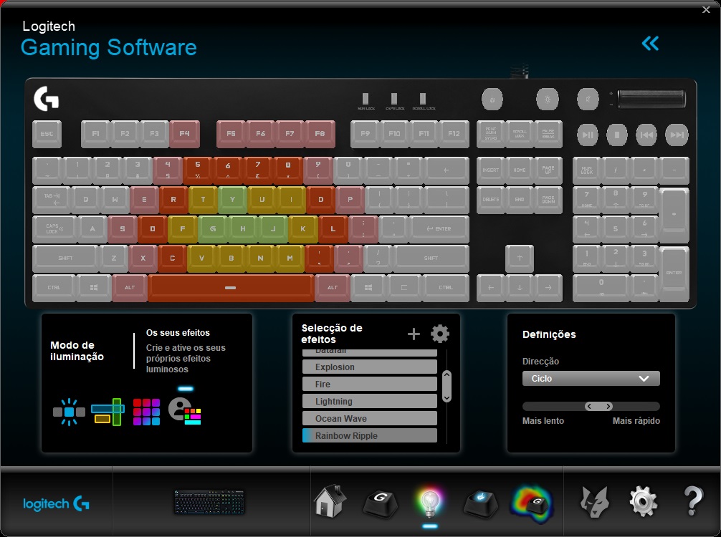
Task: Choose the Lightning effect
Action: click(370, 402)
